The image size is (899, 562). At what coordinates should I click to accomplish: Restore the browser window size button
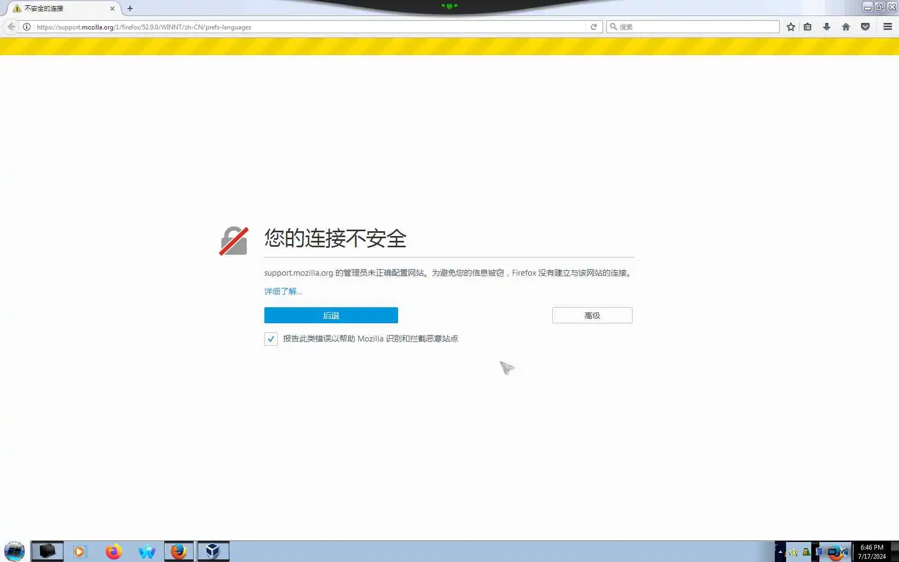[x=880, y=7]
